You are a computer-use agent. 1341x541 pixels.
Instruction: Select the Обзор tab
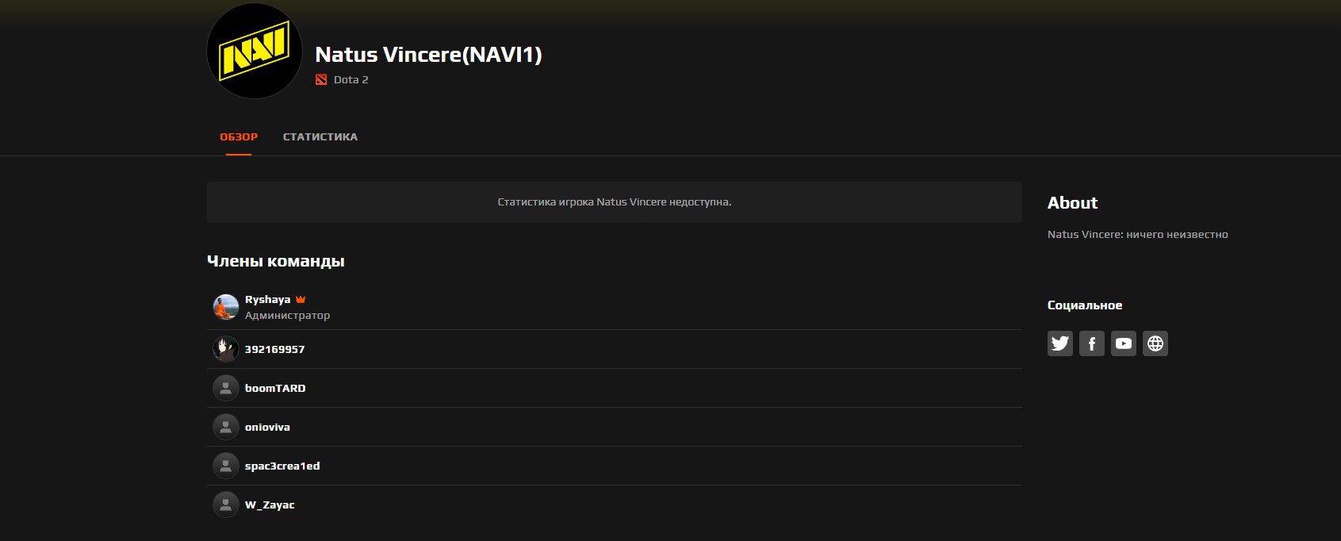click(x=239, y=136)
